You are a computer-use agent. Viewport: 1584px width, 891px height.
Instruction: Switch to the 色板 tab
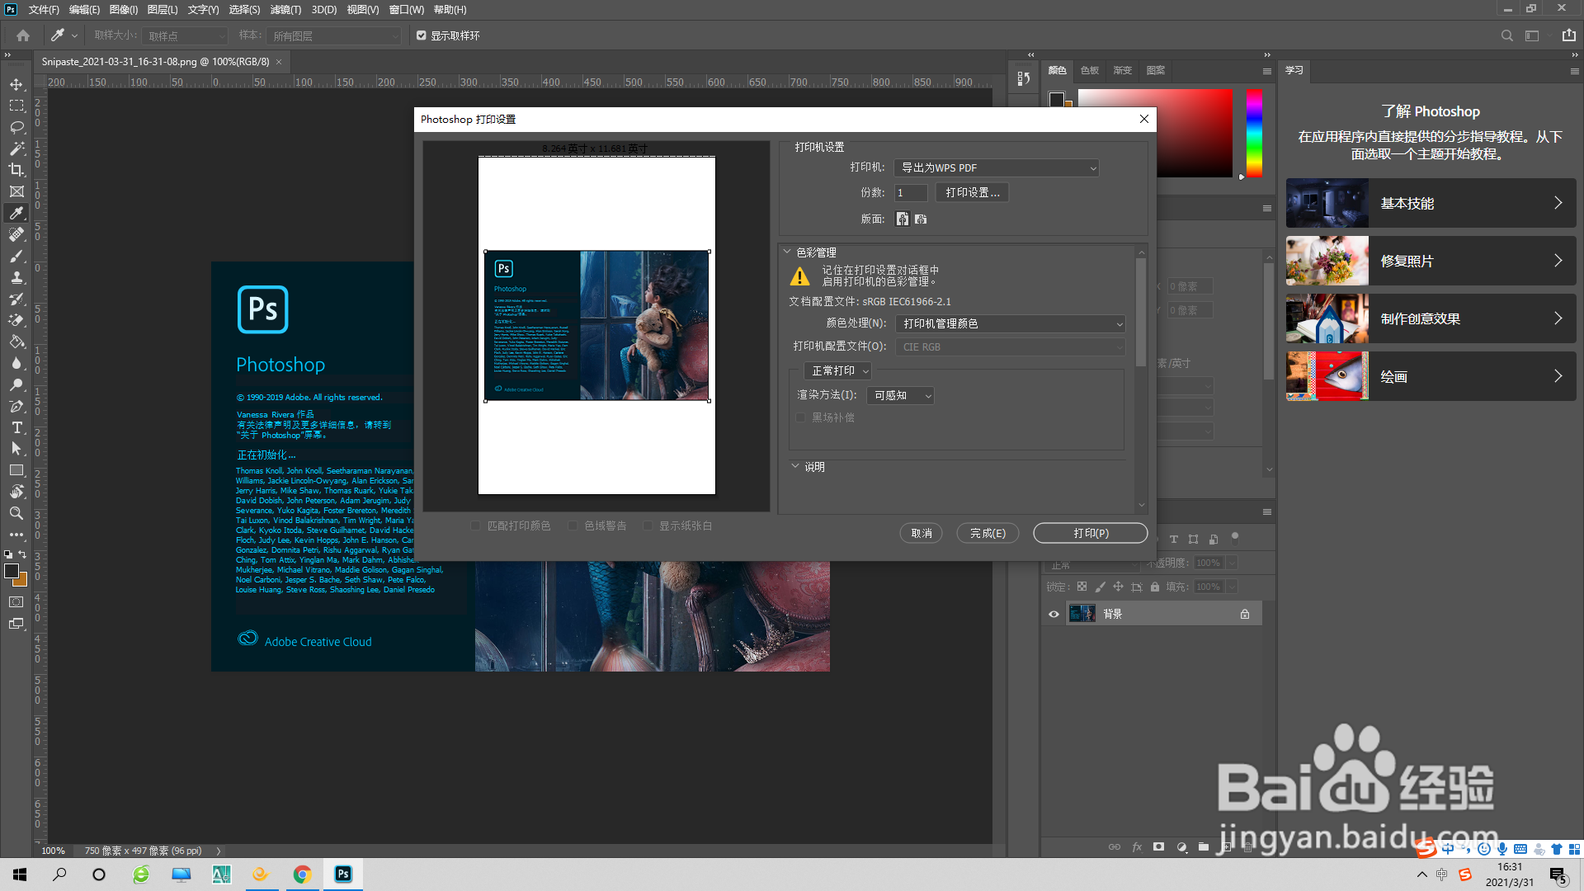pos(1090,70)
